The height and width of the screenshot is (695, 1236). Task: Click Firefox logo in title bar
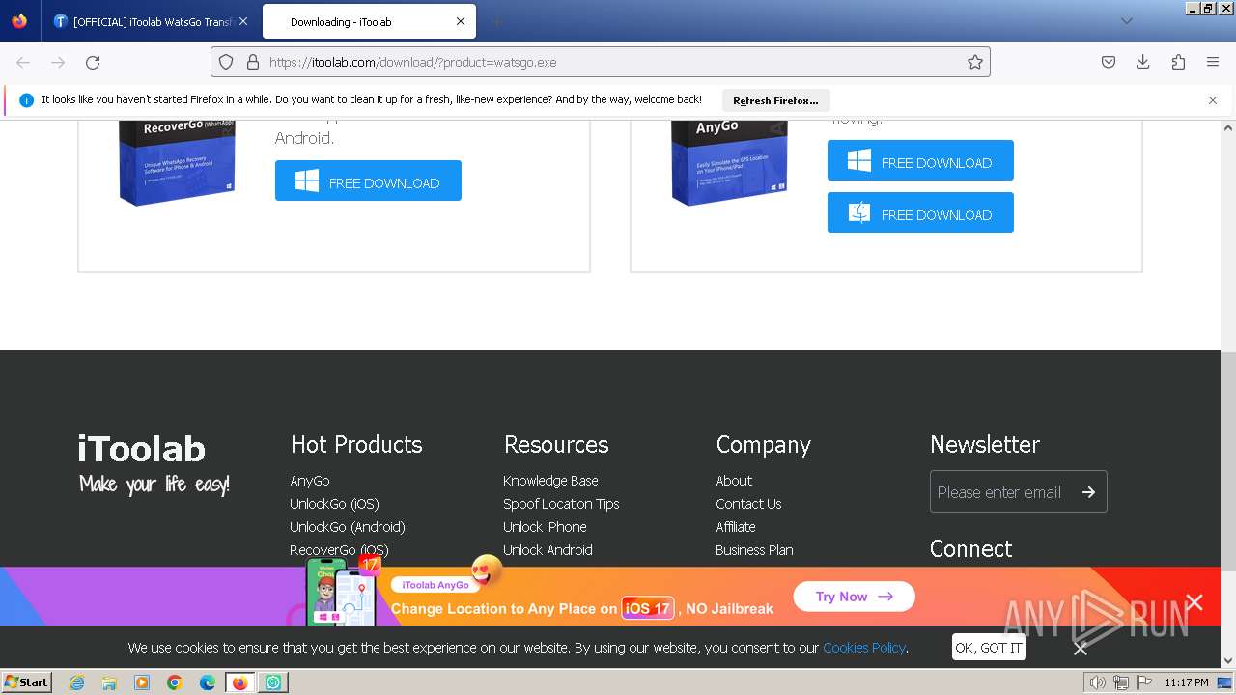[19, 21]
